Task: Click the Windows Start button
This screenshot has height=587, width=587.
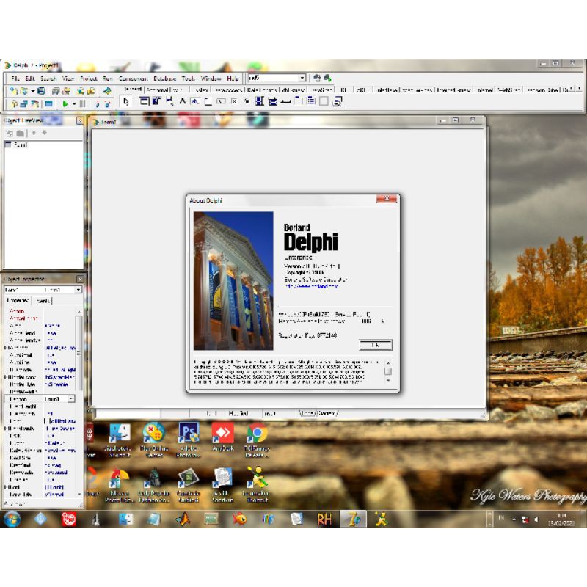Action: tap(12, 519)
